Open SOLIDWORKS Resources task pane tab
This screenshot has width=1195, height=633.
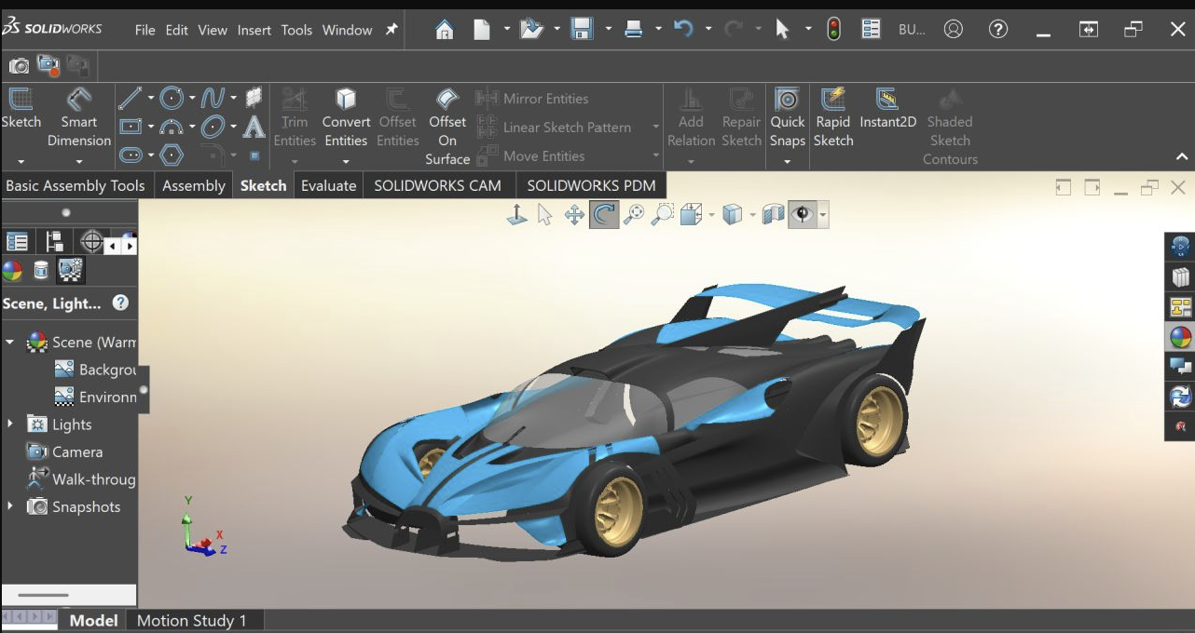point(1180,247)
